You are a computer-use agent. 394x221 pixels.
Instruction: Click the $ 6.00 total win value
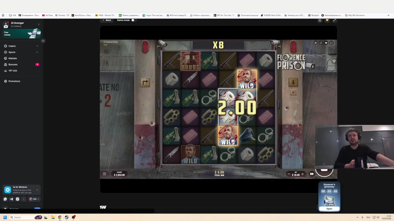[x=219, y=173]
